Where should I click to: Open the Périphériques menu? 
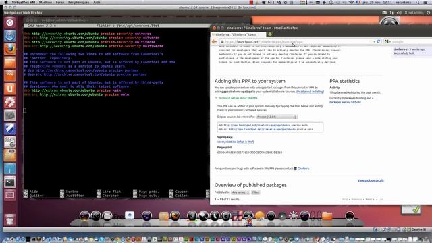point(78,3)
